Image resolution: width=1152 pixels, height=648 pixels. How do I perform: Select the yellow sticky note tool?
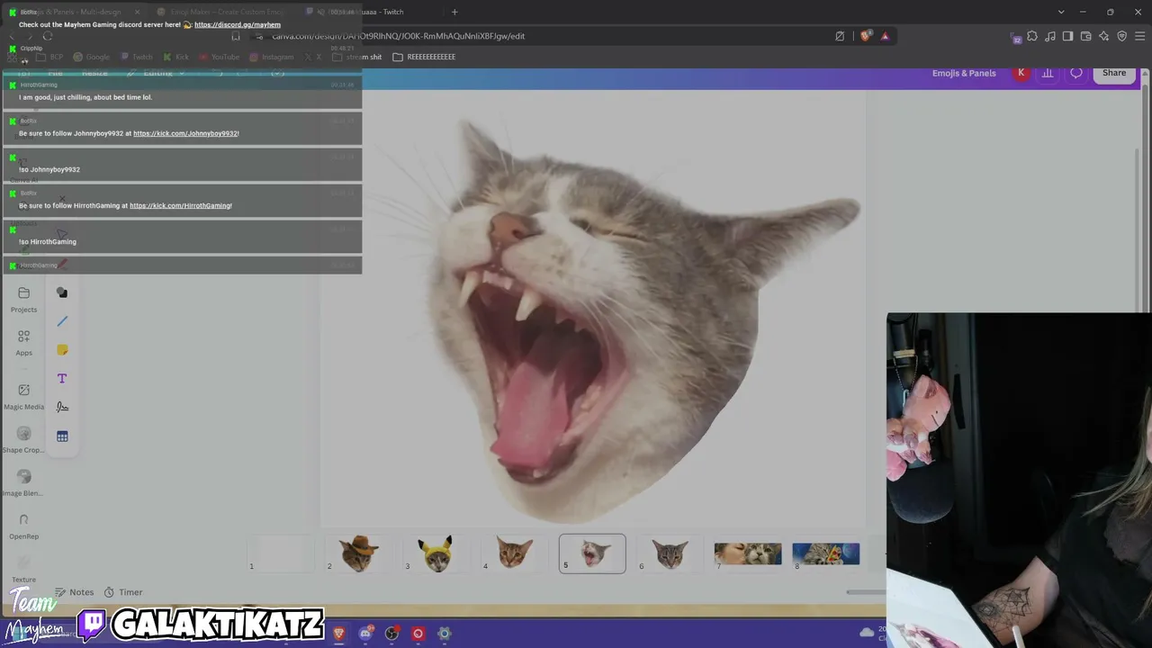point(62,350)
